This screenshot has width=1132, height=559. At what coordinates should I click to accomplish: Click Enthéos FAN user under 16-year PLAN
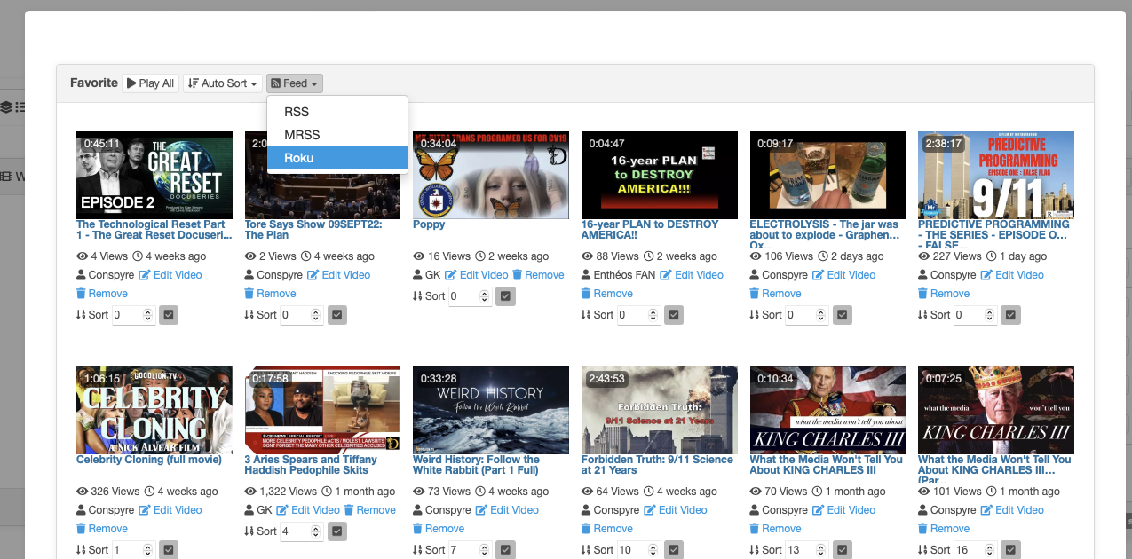click(x=619, y=275)
